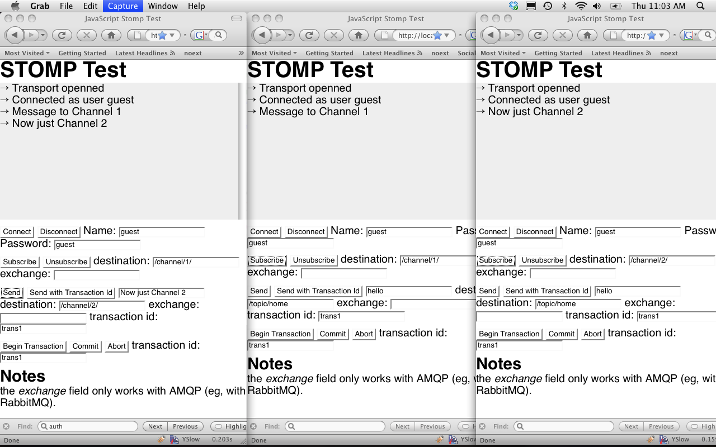Click the reload icon in the right window
The width and height of the screenshot is (716, 447).
[x=538, y=35]
